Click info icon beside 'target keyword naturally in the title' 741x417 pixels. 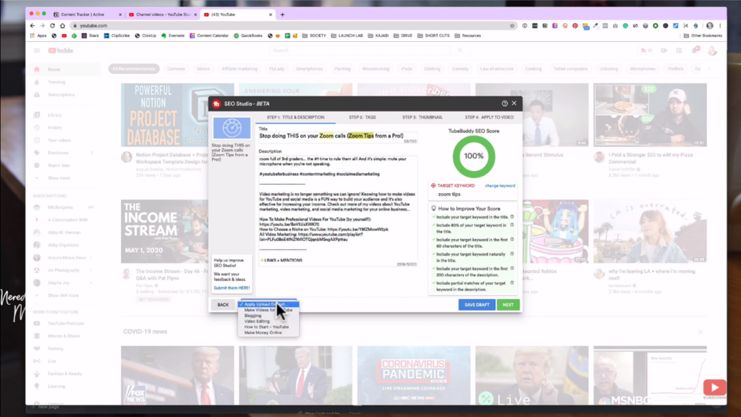[512, 254]
